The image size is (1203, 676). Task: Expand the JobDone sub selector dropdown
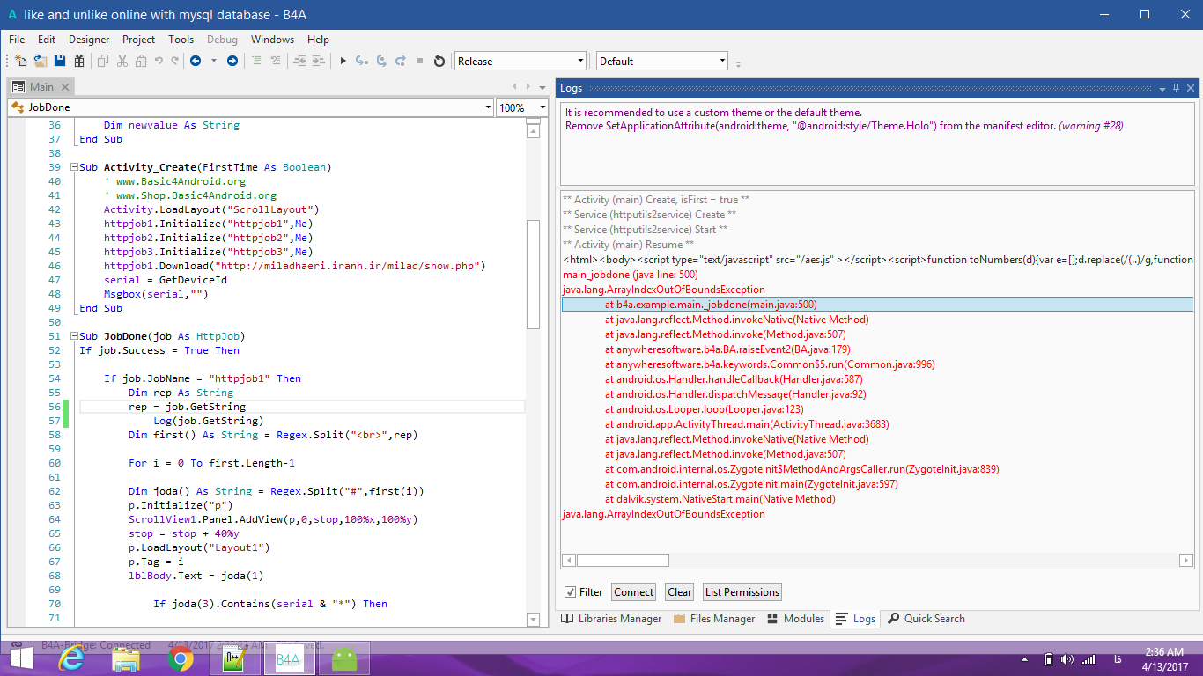point(489,107)
